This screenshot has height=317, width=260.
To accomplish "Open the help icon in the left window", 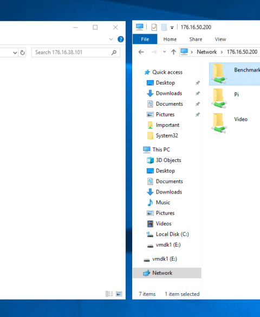I will tap(121, 39).
